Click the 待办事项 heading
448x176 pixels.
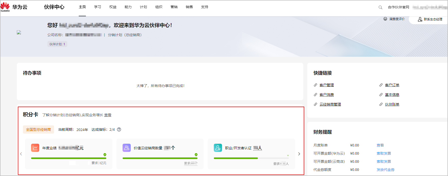coord(32,73)
